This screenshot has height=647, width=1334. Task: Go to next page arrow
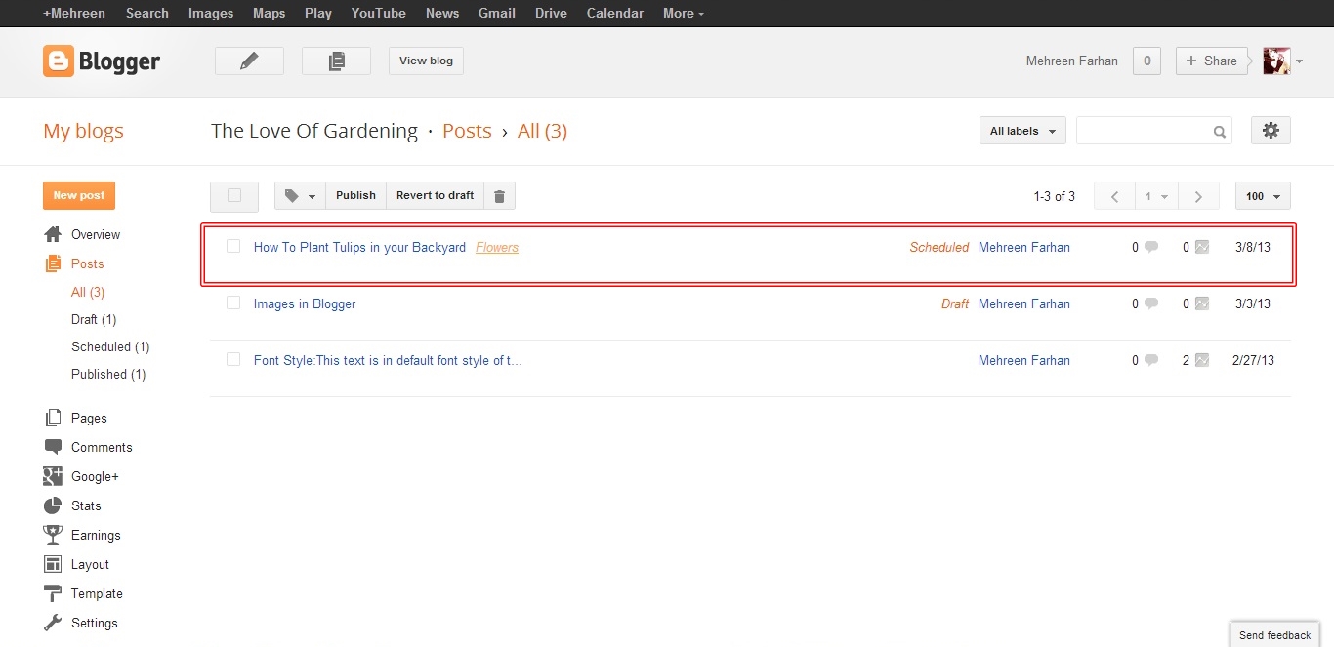(x=1198, y=196)
